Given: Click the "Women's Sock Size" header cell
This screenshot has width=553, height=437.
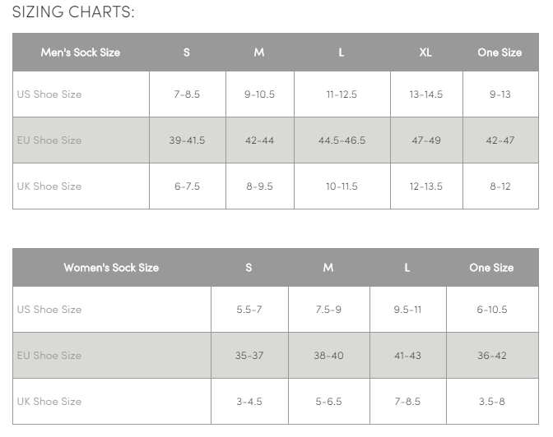Looking at the screenshot, I should point(111,267).
